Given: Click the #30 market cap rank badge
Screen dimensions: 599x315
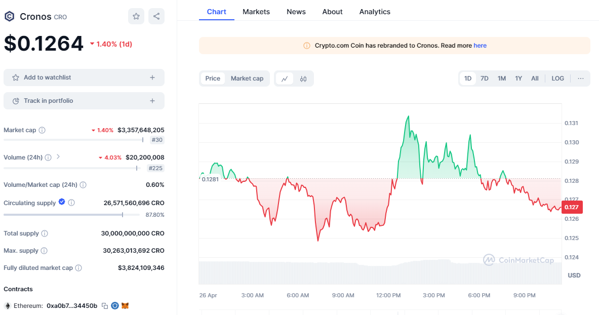Looking at the screenshot, I should [x=157, y=140].
